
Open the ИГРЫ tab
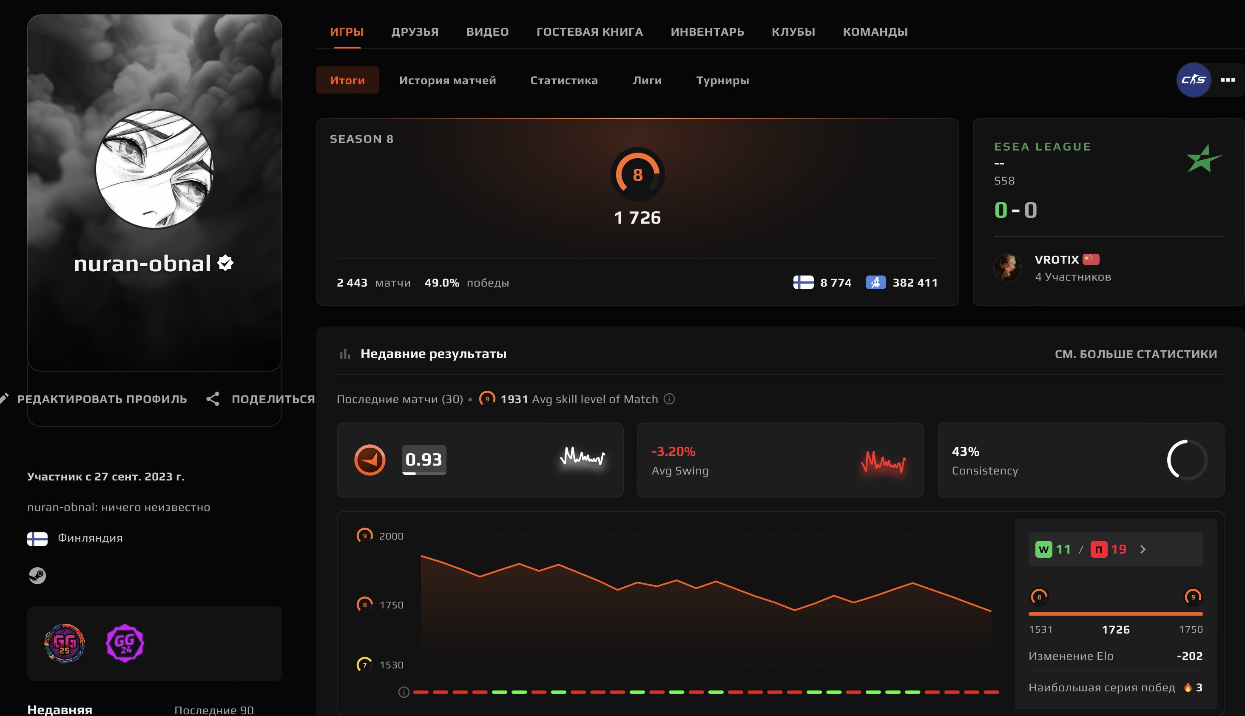click(x=347, y=31)
